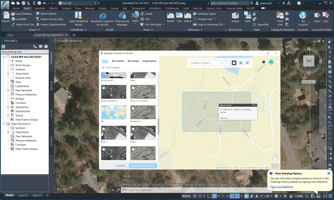This screenshot has height=200, width=334.
Task: Click Add to my design project button
Action: (x=143, y=166)
